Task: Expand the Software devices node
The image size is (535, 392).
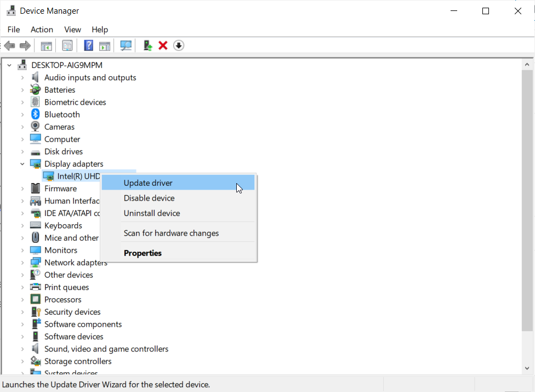Action: (x=22, y=337)
